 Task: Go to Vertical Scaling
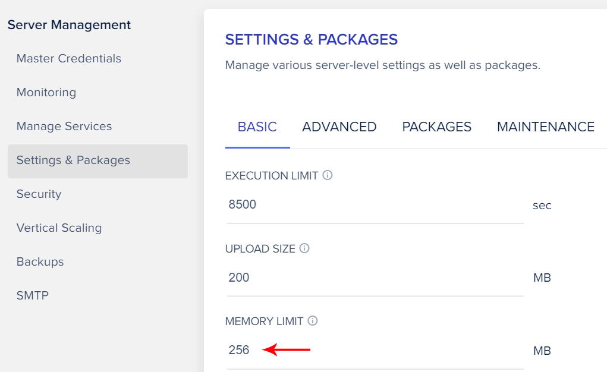pos(59,228)
